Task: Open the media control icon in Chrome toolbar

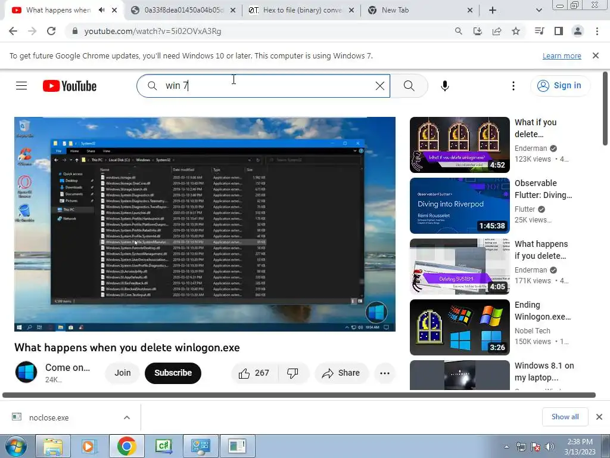Action: (539, 31)
